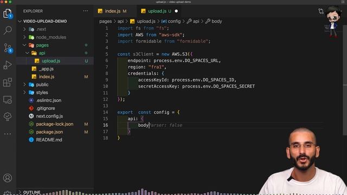
Task: Open package-lock.json file
Action: coord(55,124)
